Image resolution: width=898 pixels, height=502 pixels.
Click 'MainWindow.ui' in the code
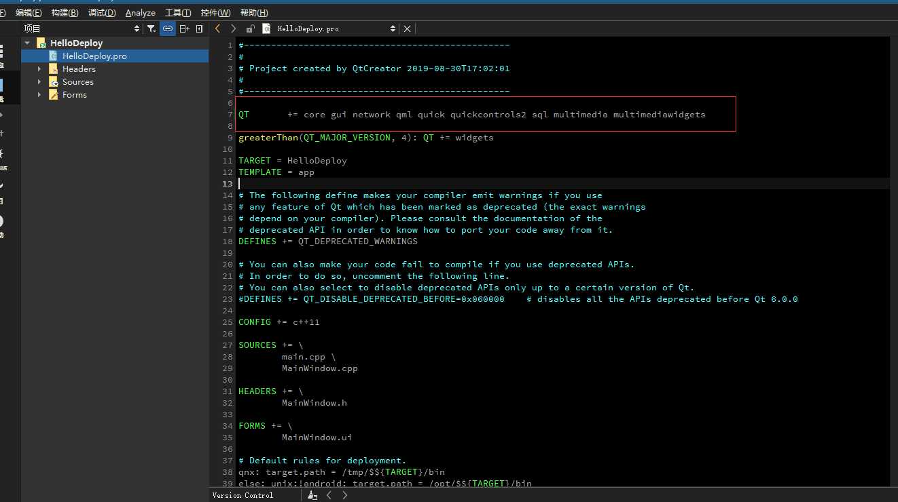tap(317, 438)
